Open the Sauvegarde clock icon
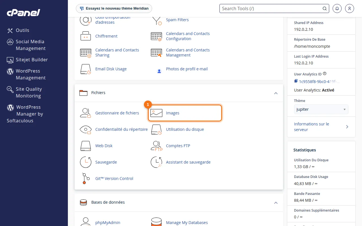 point(85,162)
